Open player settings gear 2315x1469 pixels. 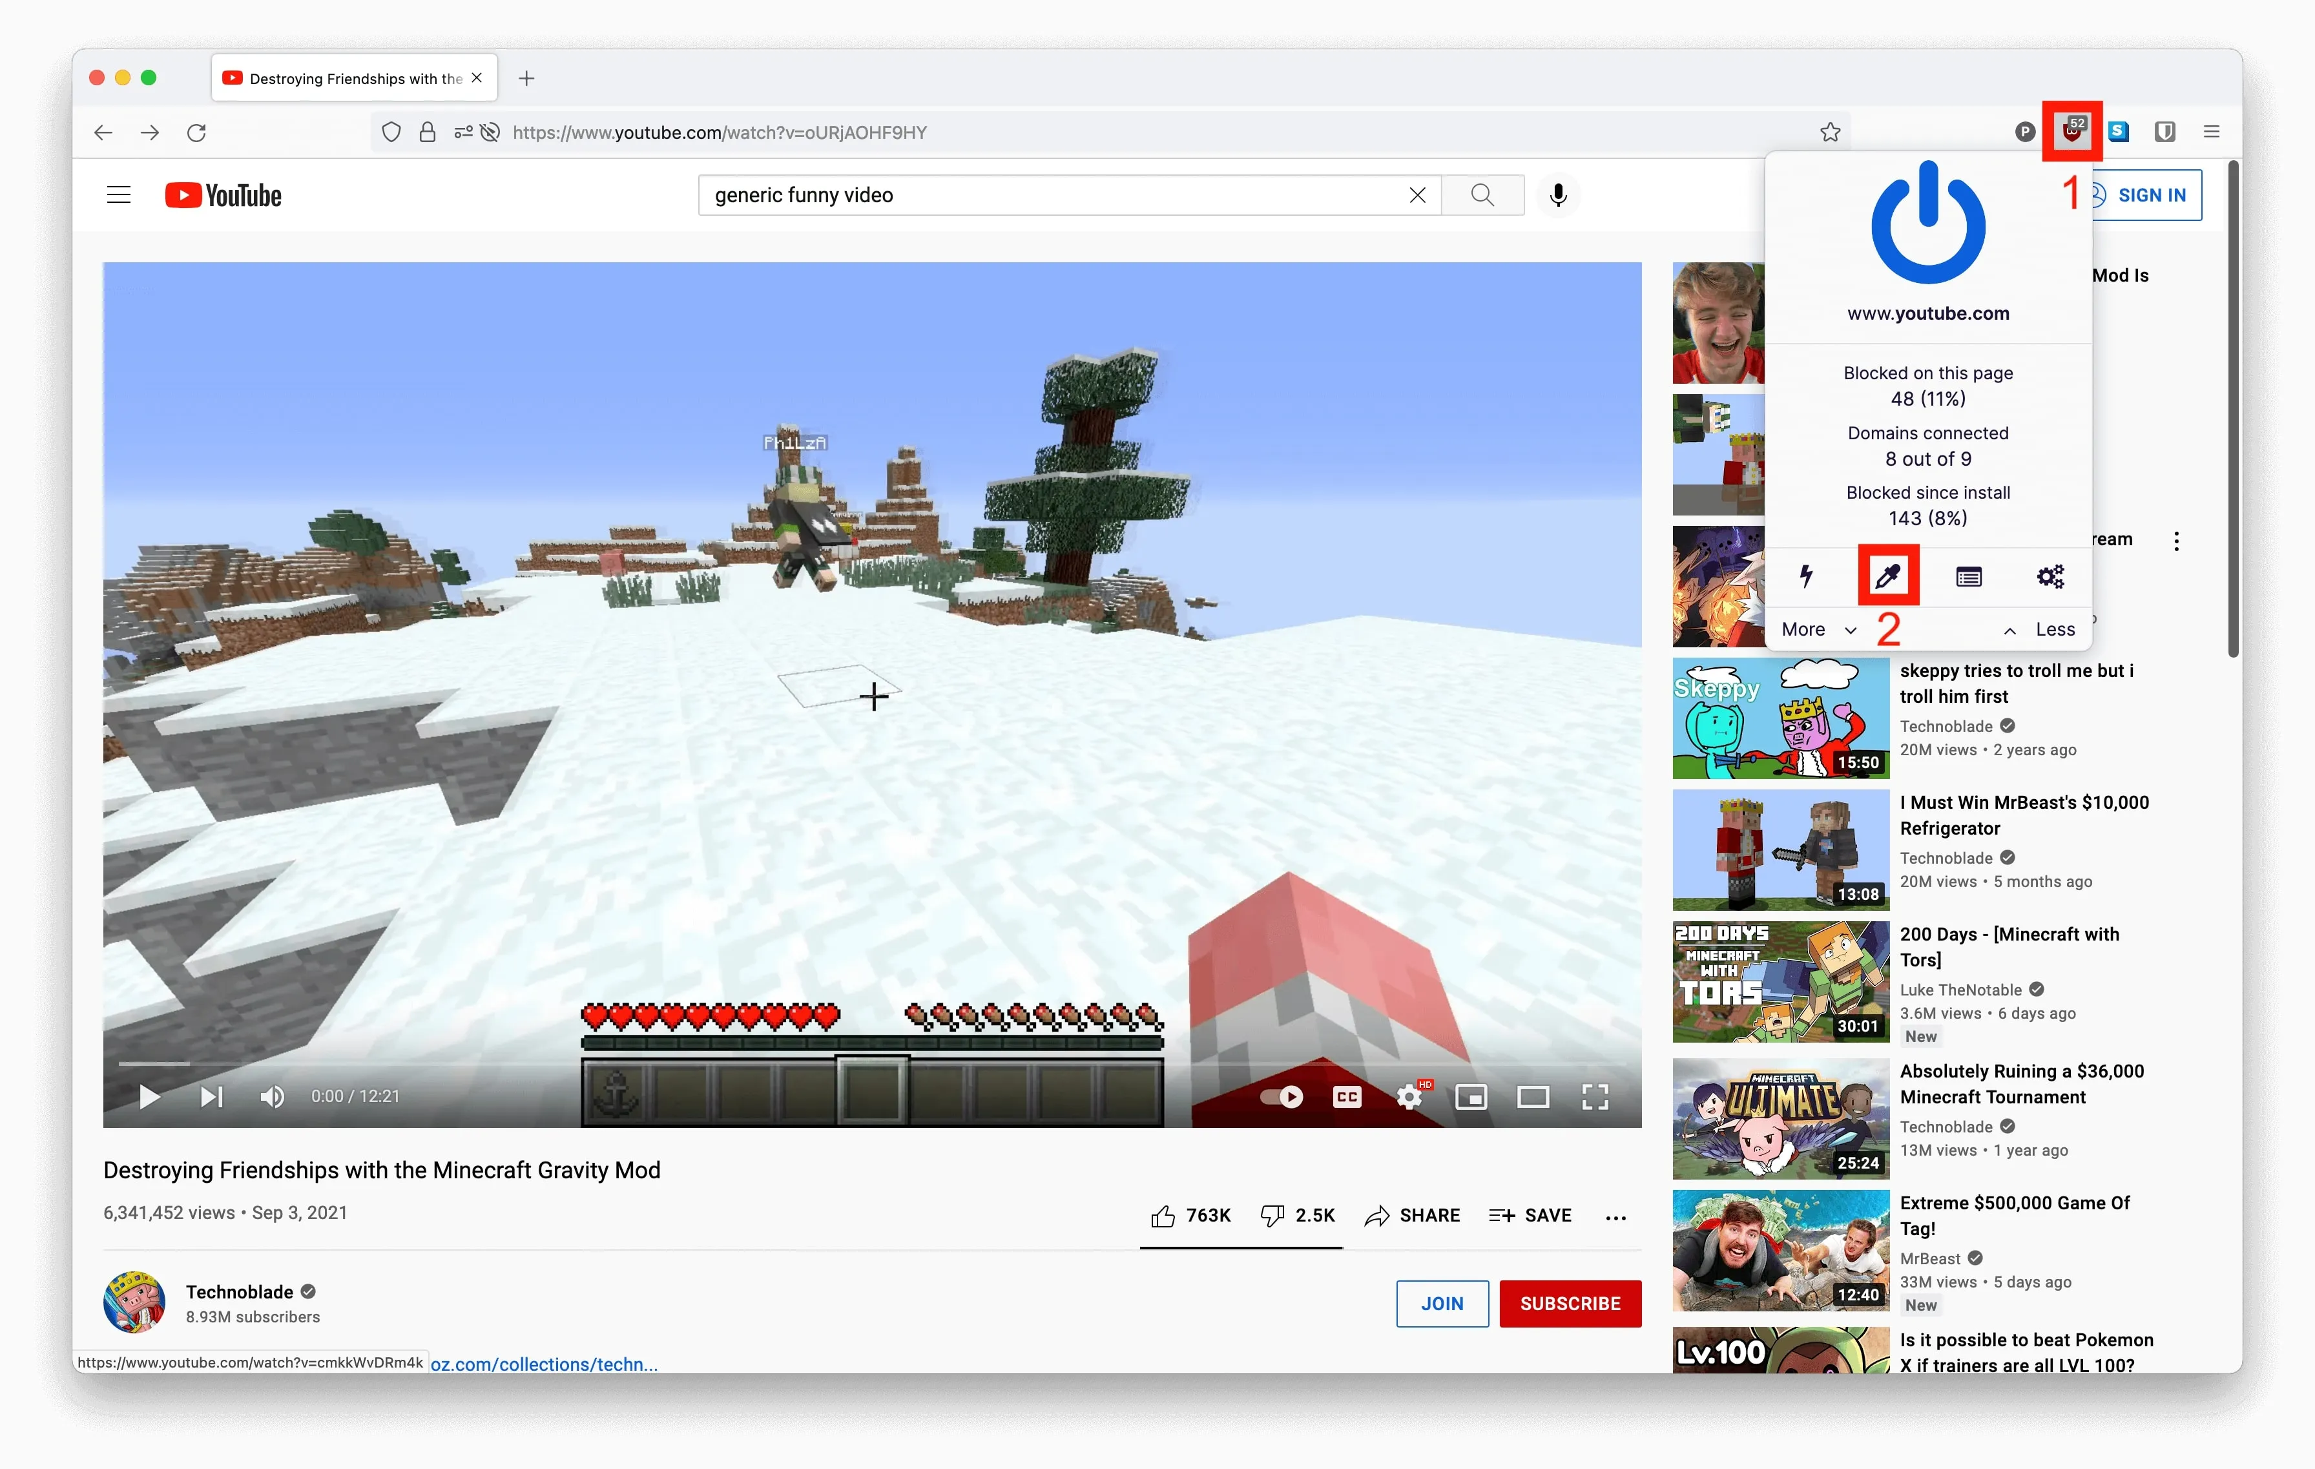[x=1410, y=1097]
